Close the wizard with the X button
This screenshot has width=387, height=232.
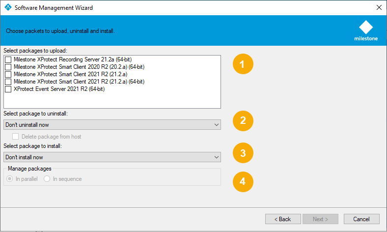click(x=379, y=7)
